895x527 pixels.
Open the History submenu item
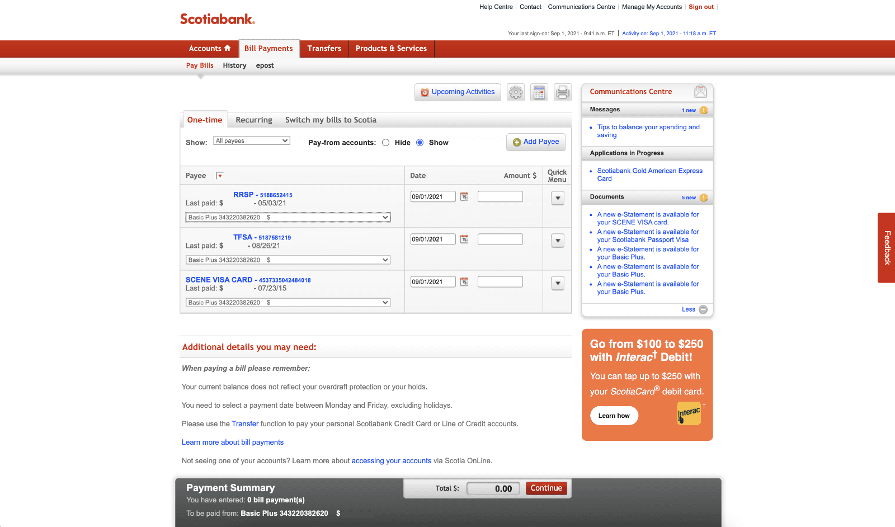(234, 65)
